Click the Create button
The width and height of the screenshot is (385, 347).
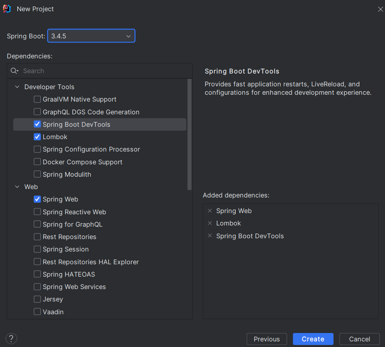click(313, 339)
